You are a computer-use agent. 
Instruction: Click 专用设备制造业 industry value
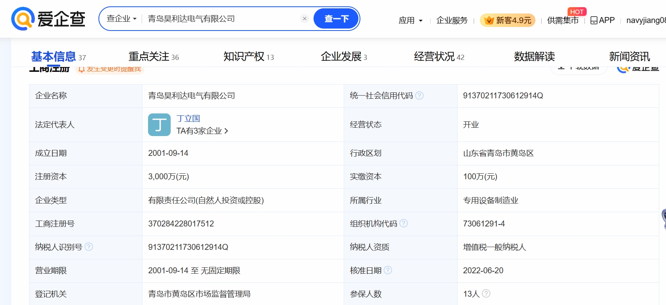tap(491, 200)
